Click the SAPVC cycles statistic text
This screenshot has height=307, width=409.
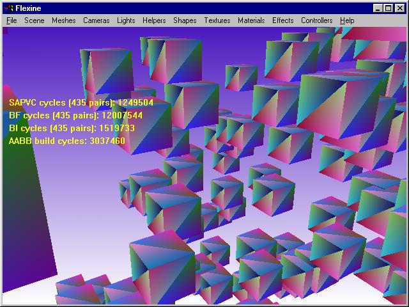coord(81,102)
